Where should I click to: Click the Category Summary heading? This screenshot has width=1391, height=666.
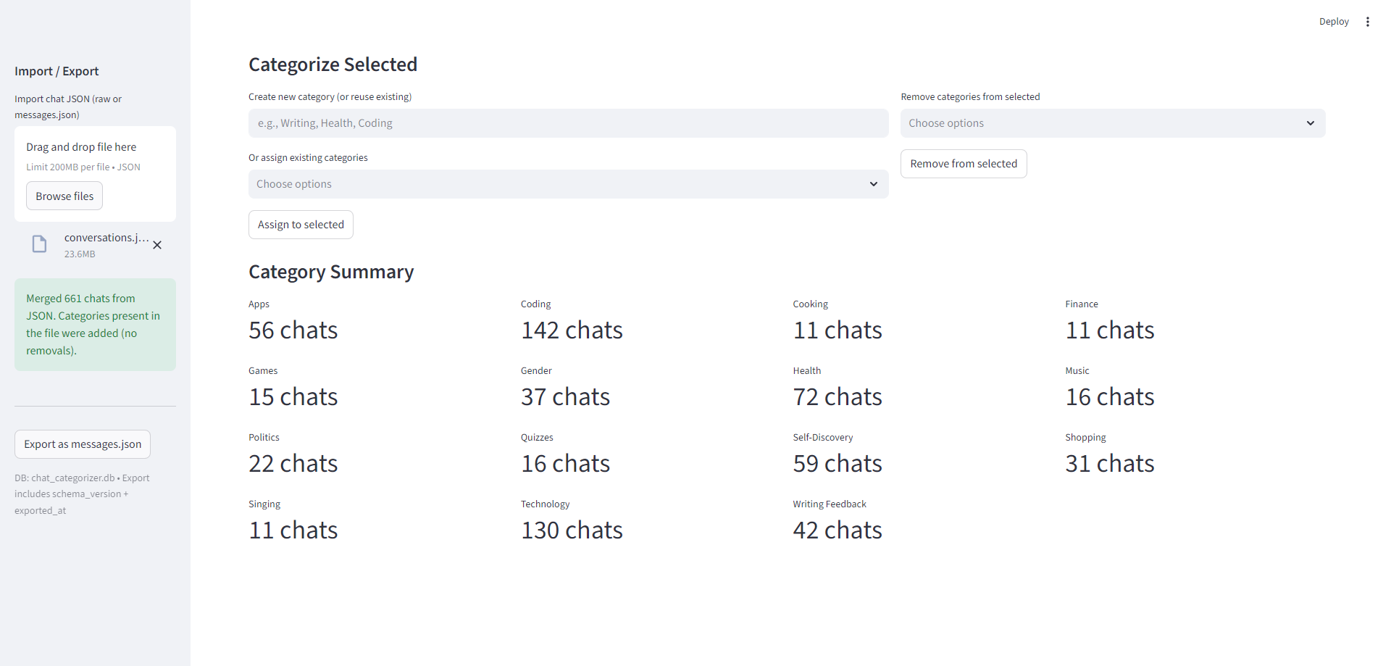[331, 272]
